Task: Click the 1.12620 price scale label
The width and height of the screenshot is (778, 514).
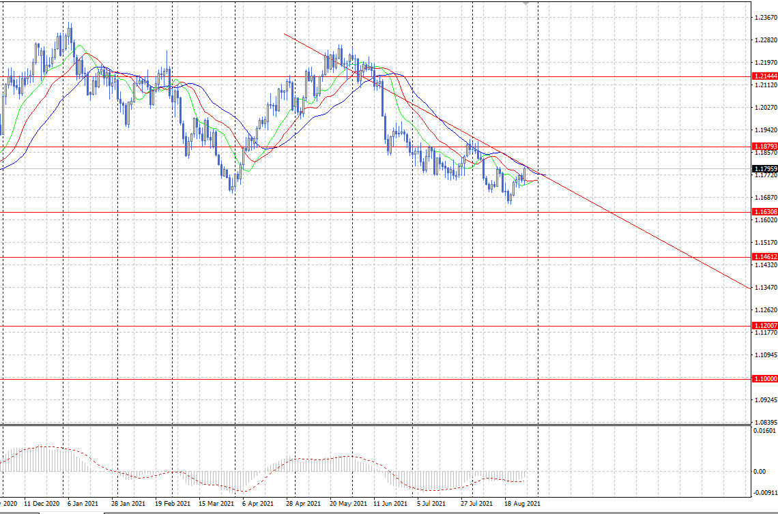Action: click(x=766, y=310)
